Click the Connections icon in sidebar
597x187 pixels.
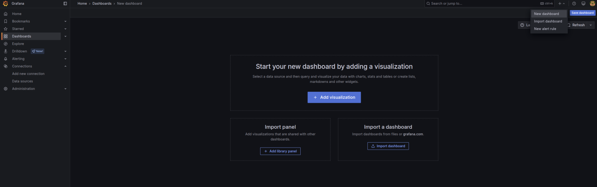(x=6, y=66)
